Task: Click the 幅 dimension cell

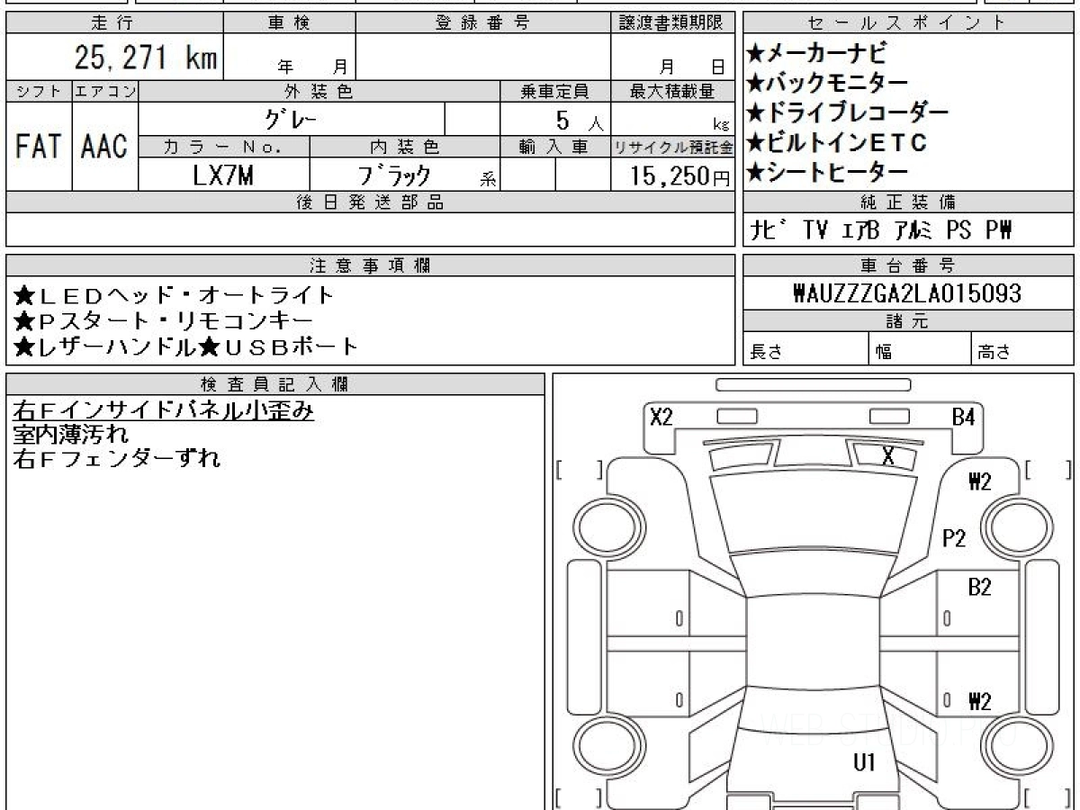Action: [x=920, y=349]
